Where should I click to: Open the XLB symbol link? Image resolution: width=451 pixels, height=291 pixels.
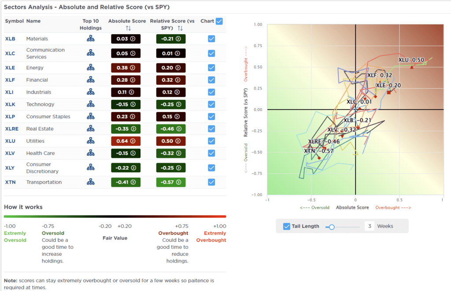point(10,39)
